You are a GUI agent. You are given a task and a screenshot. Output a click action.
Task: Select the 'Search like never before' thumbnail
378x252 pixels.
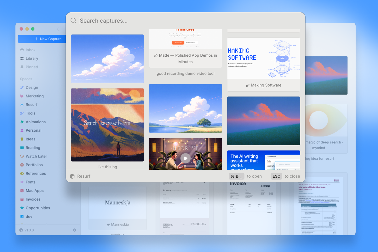[107, 125]
